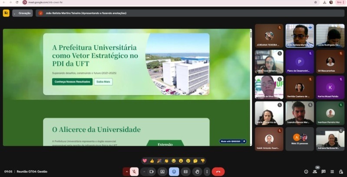The width and height of the screenshot is (347, 177).
Task: Click the share screen icon
Action: pos(163,171)
